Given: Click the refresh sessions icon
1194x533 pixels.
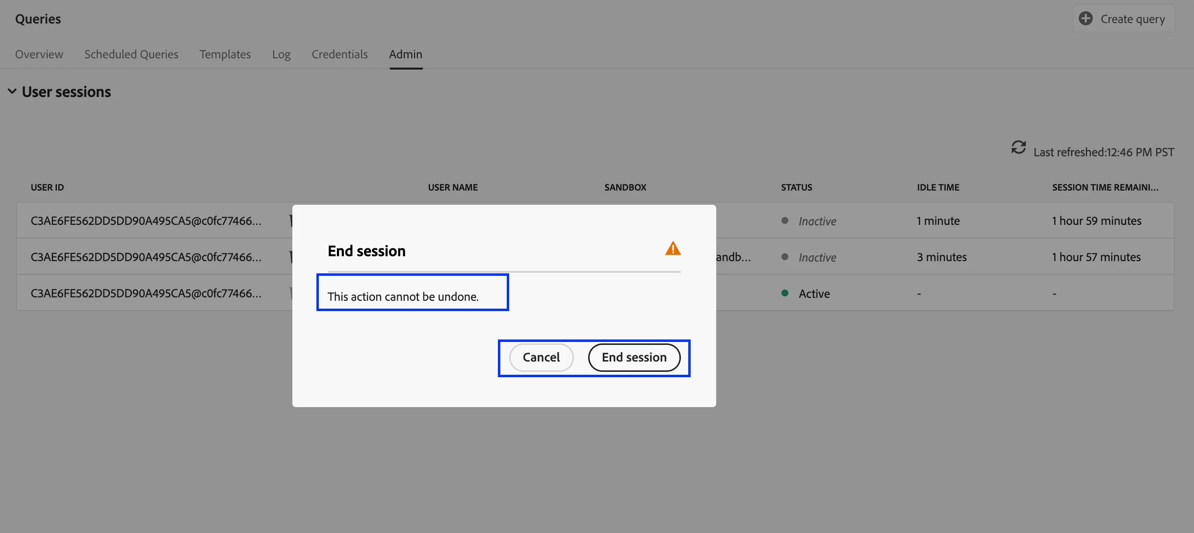Looking at the screenshot, I should click(x=1018, y=147).
